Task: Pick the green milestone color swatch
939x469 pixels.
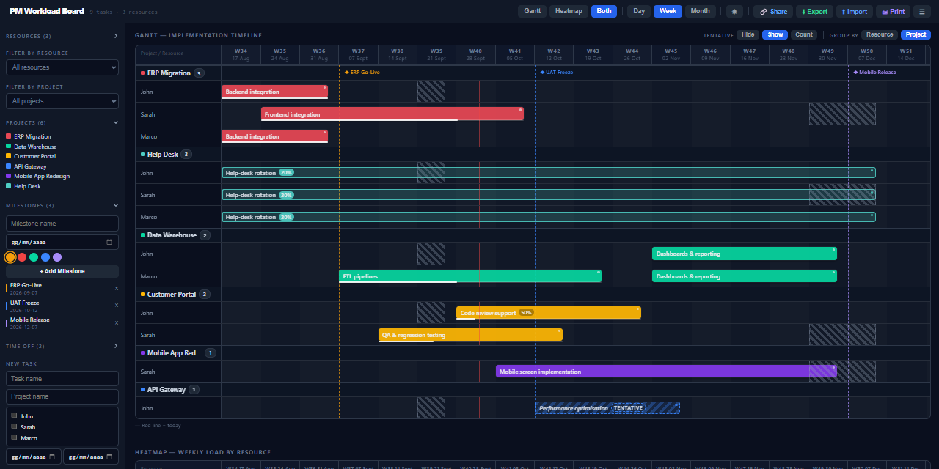Action: (x=34, y=257)
